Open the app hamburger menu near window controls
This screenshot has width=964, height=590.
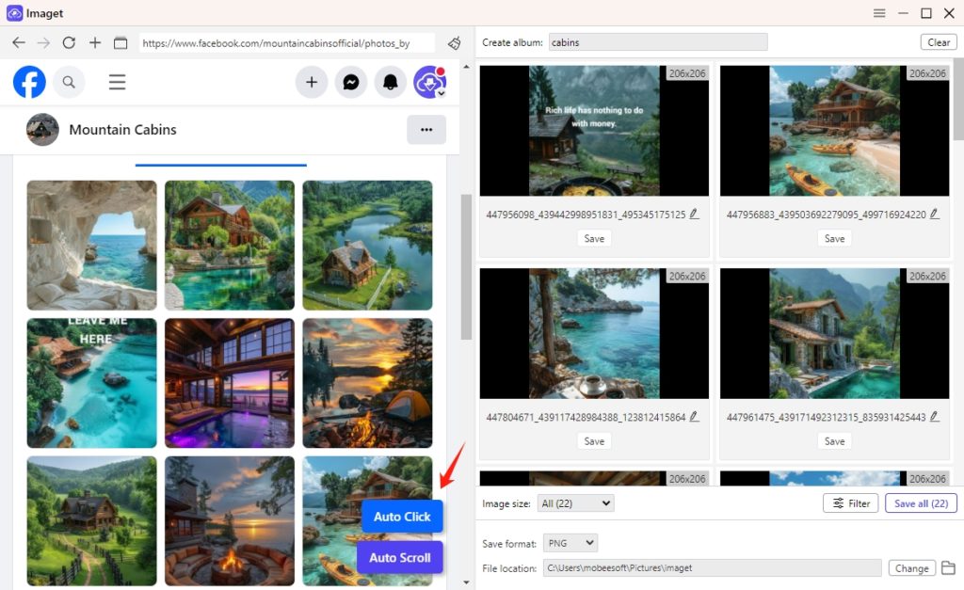879,13
